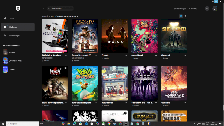Open Warframe options menu
This screenshot has width=224, height=126.
(x=185, y=103)
